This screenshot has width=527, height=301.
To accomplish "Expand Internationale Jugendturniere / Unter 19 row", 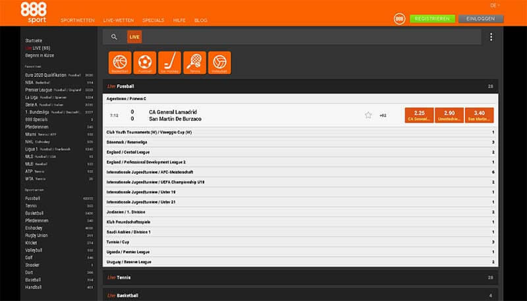I will point(300,192).
